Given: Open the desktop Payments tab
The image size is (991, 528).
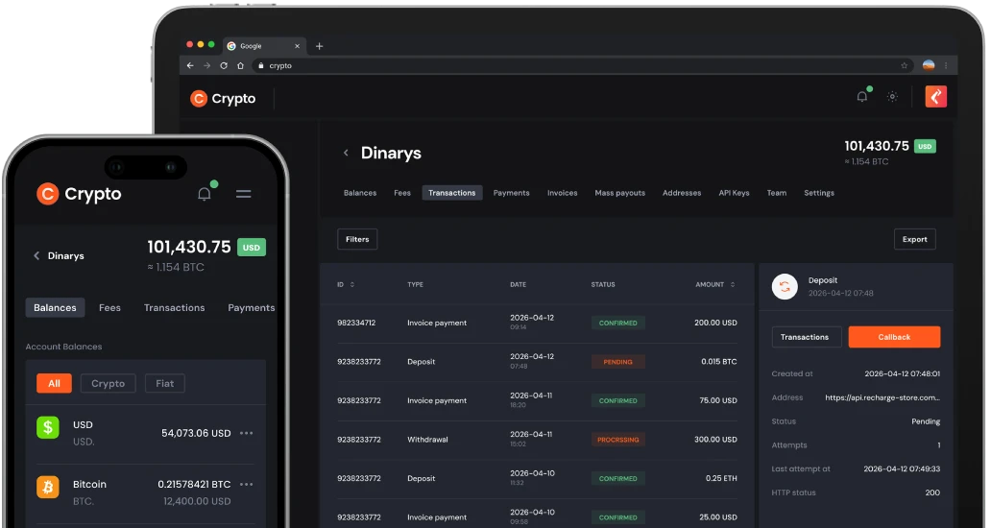Looking at the screenshot, I should pyautogui.click(x=511, y=193).
